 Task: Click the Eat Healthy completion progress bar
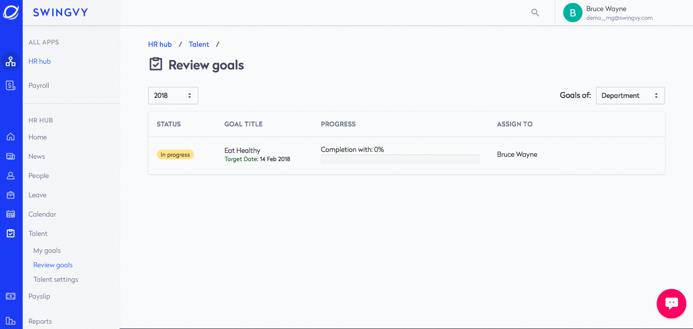click(400, 159)
